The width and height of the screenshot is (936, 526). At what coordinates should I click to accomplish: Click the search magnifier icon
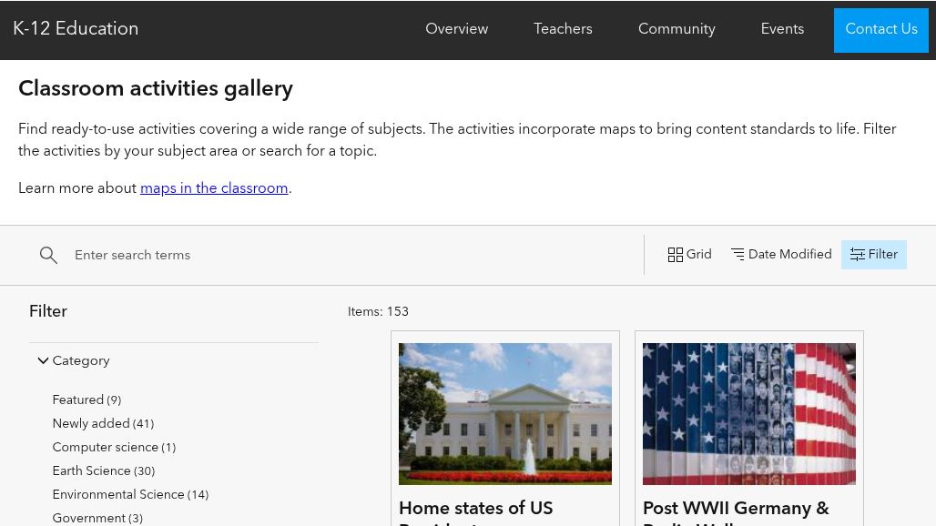click(x=48, y=255)
